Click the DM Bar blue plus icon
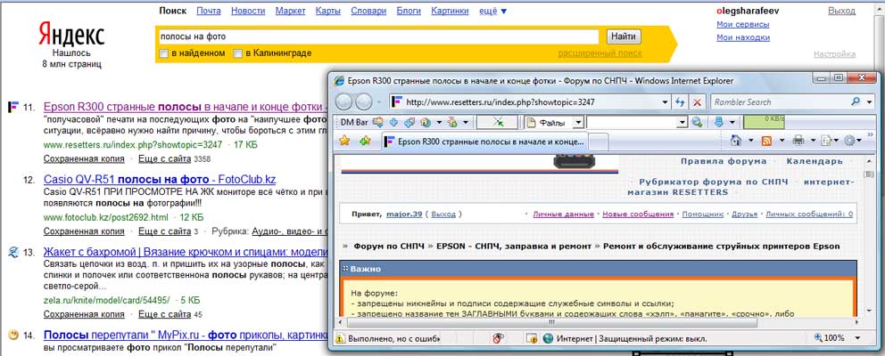The height and width of the screenshot is (356, 885). point(394,122)
